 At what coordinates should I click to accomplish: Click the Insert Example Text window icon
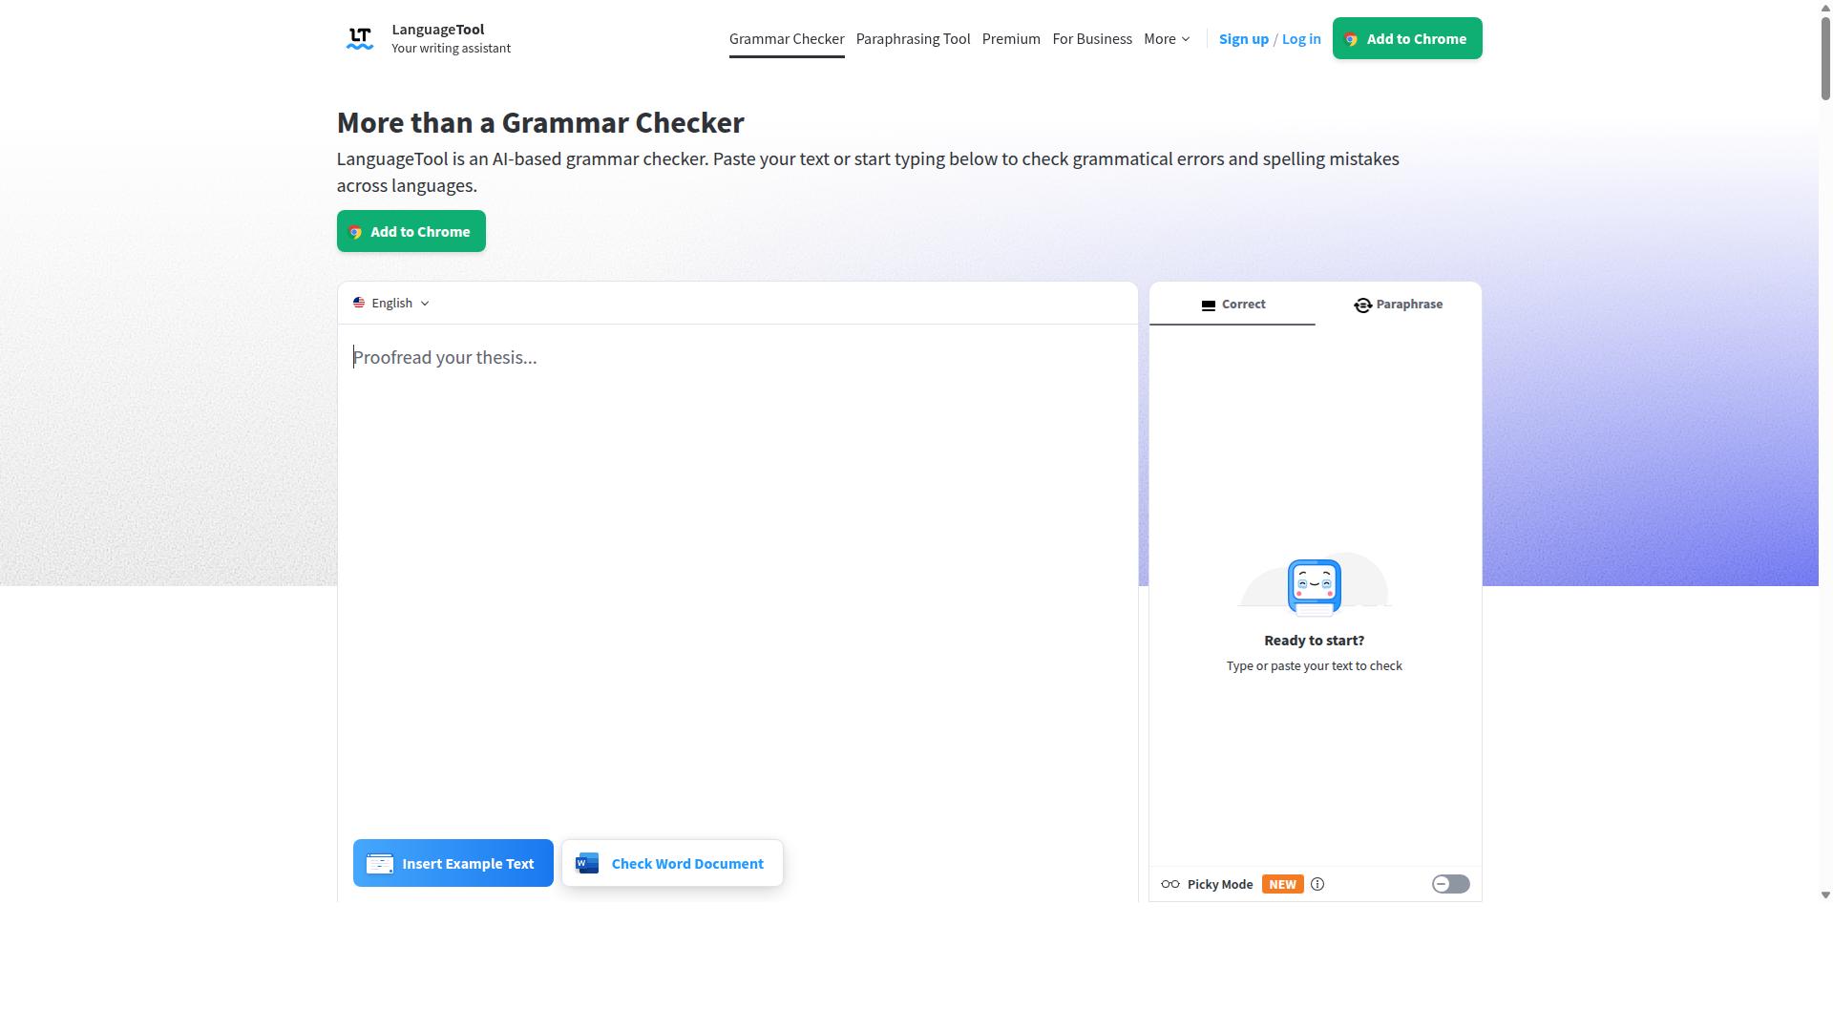(x=380, y=863)
